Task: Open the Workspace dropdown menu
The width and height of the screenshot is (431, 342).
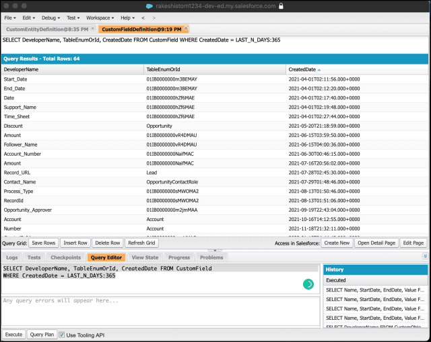Action: pos(100,17)
